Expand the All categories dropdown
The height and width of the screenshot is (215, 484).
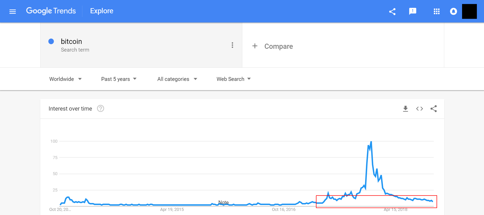point(177,79)
